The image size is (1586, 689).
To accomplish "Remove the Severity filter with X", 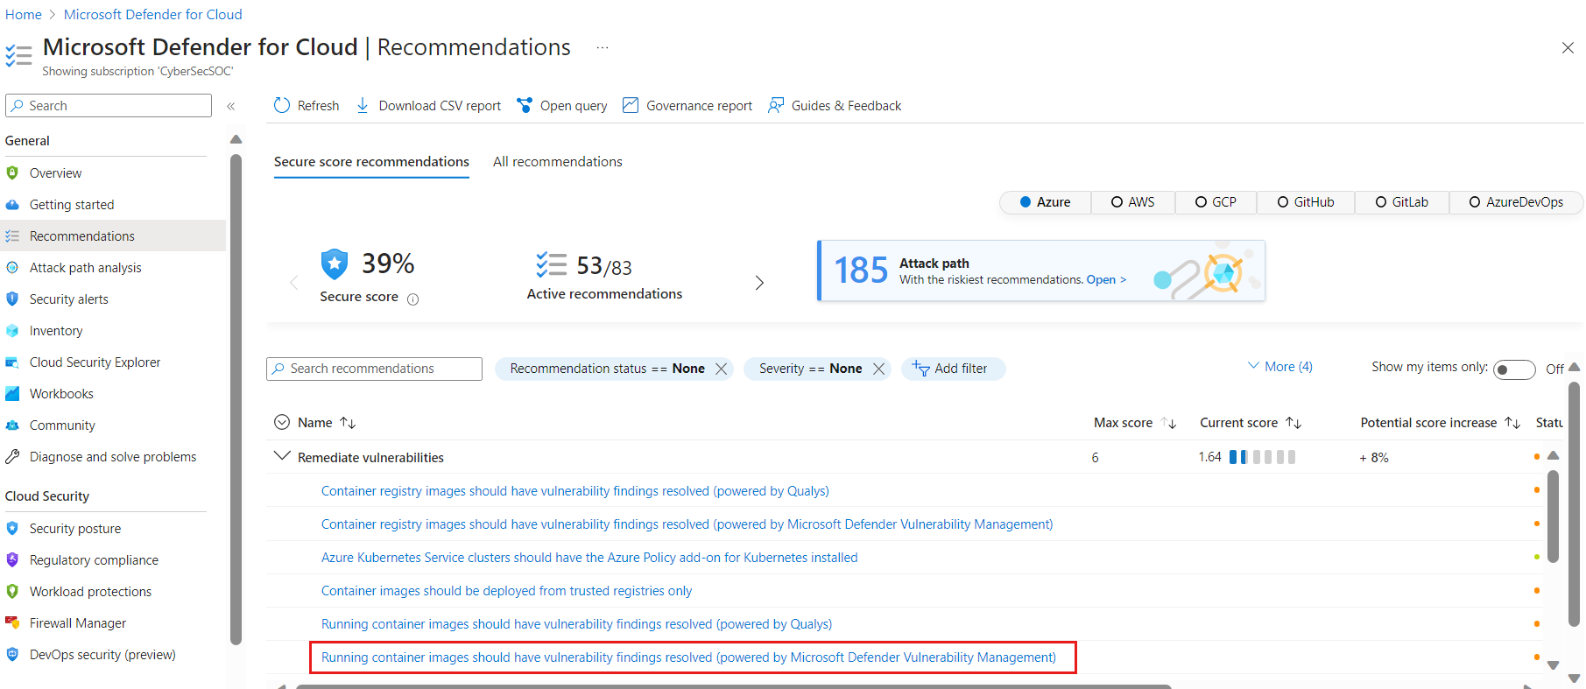I will 879,369.
